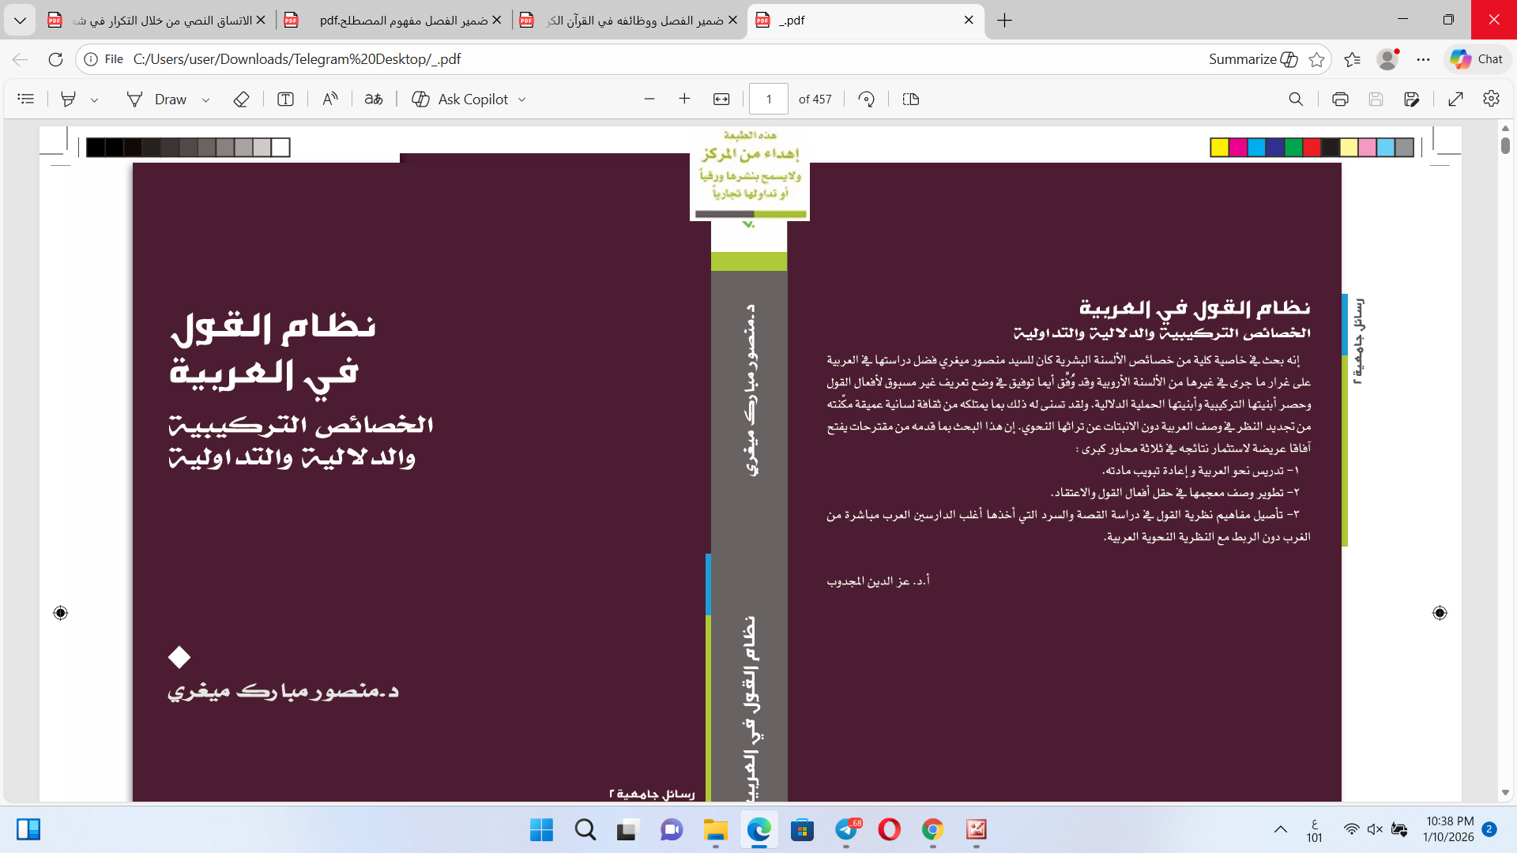Click the Save as icon
Image resolution: width=1517 pixels, height=853 pixels.
click(x=1412, y=99)
